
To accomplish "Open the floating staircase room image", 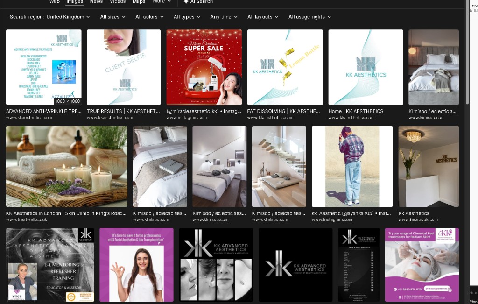I will click(279, 167).
